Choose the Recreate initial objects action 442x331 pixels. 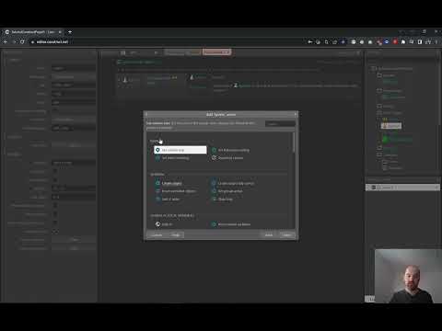[x=176, y=191]
